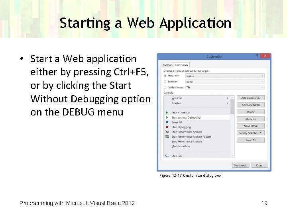Screen dimensions: 287x215
Task: Click the controls list scrollbar thumb
Action: coord(232,107)
